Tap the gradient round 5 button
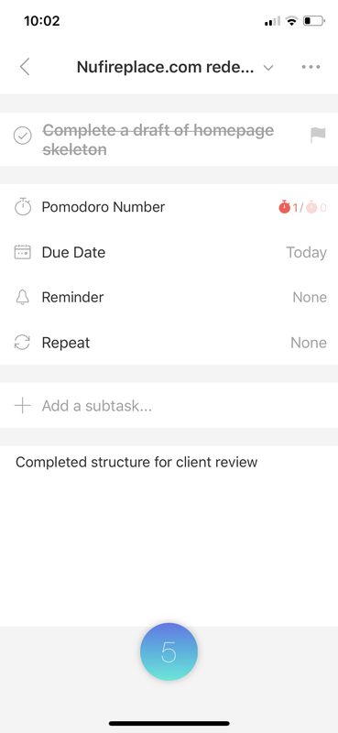The width and height of the screenshot is (338, 733). 169,651
